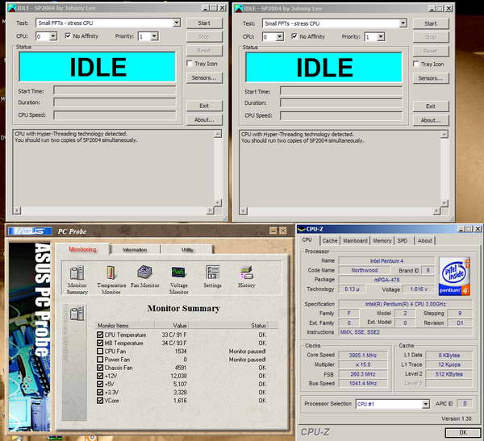
Task: Toggle No Affinity checkbox in left SP2004 window
Action: (68, 35)
